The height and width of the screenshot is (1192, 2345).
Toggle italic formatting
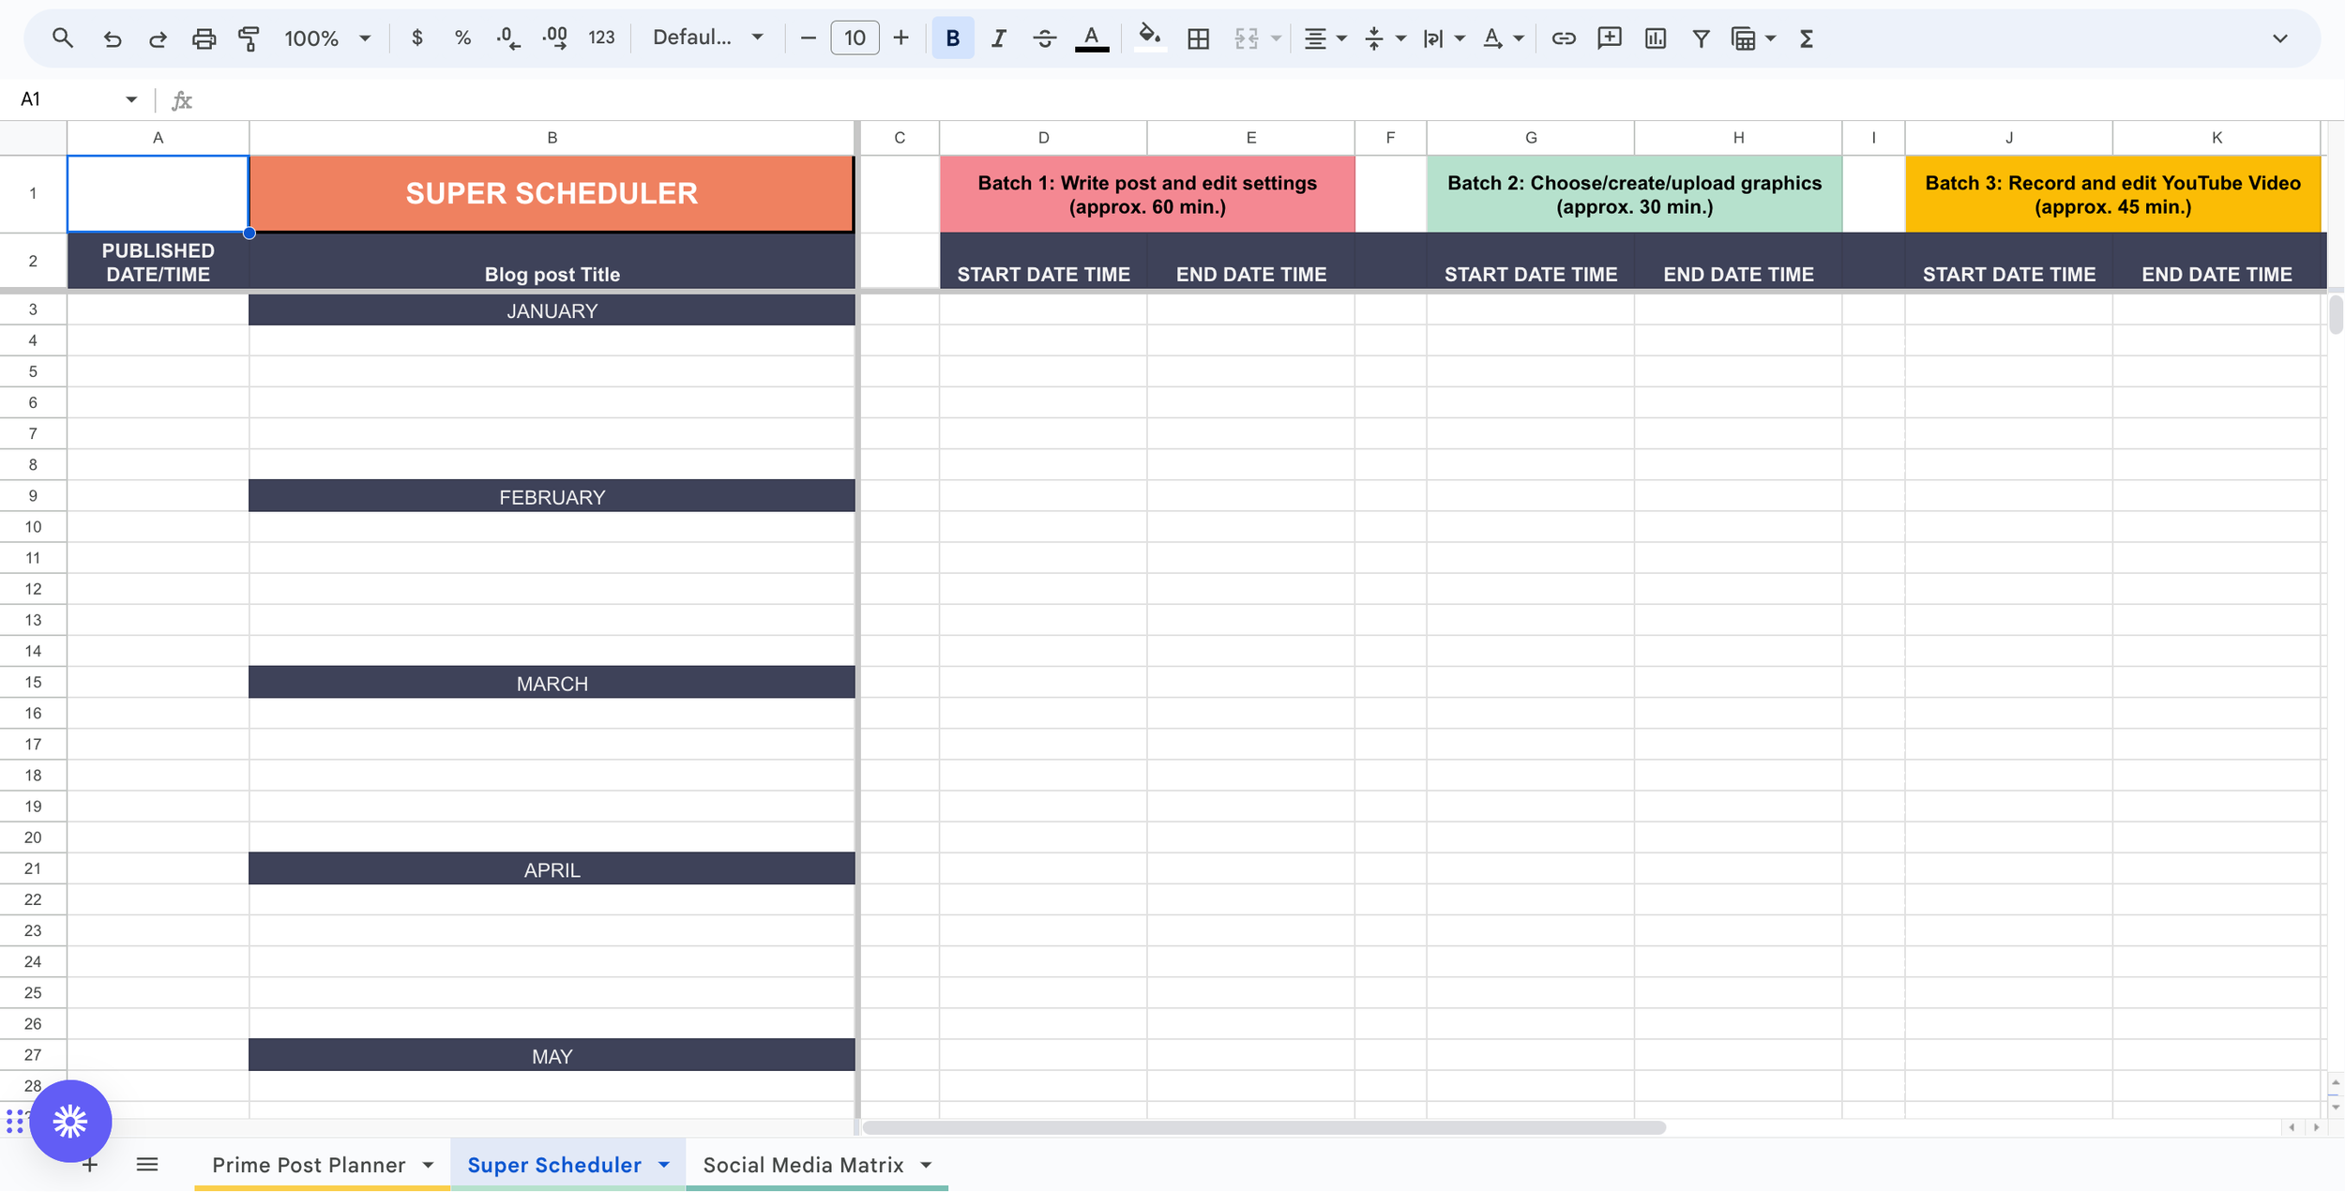point(998,38)
